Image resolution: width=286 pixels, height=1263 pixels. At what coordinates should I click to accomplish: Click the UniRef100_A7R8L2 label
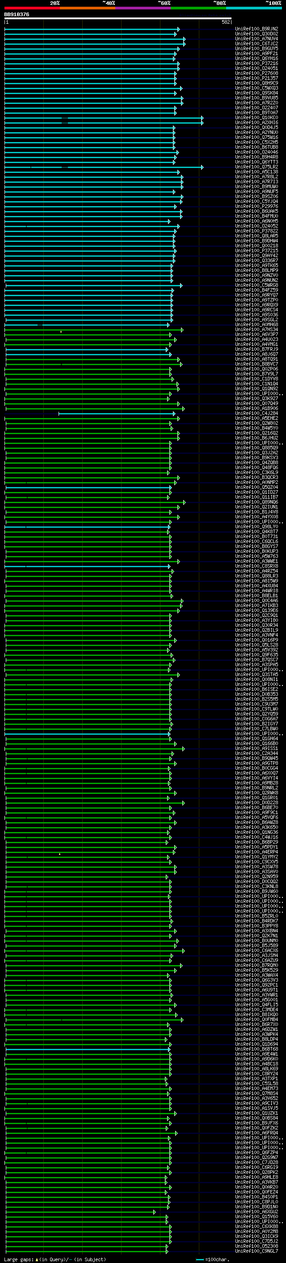(257, 177)
